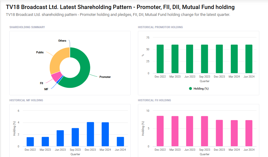Select Jun 2023 bar in promoter holding chart
Image resolution: width=268 pixels, height=157 pixels.
click(x=189, y=59)
